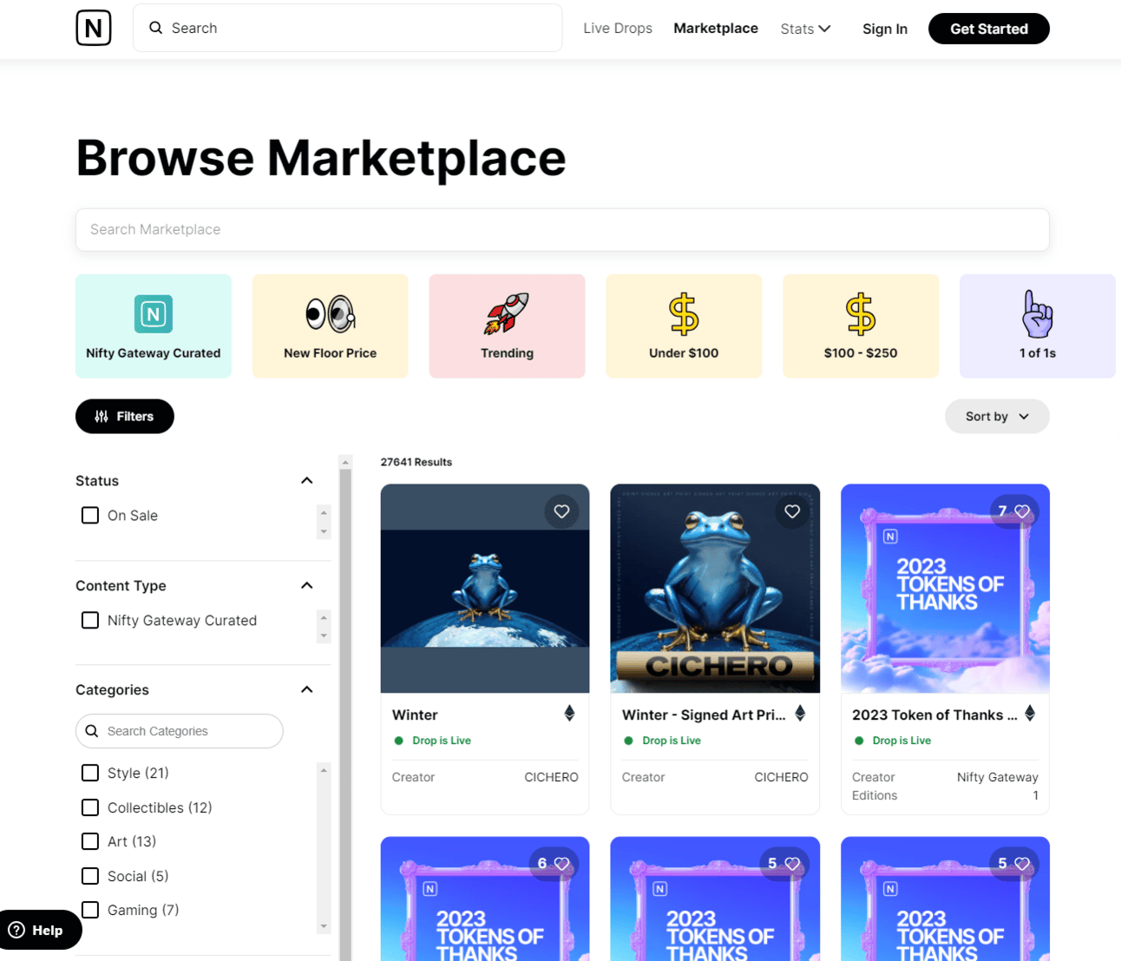Screen dimensions: 1121x961
Task: Click the Nifty Gateway N logo
Action: (94, 28)
